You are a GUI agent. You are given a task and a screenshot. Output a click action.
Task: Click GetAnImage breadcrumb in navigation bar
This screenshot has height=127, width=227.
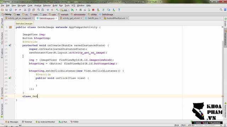tap(106, 14)
